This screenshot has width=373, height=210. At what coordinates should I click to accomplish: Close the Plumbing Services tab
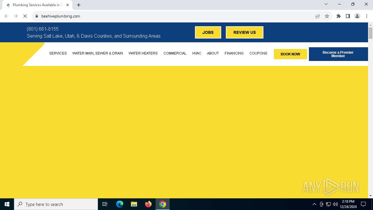click(x=68, y=5)
